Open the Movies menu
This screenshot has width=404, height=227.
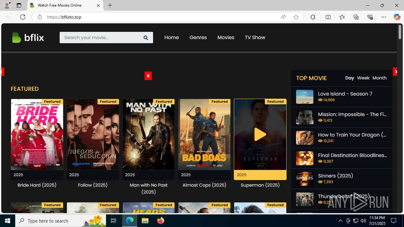[226, 38]
